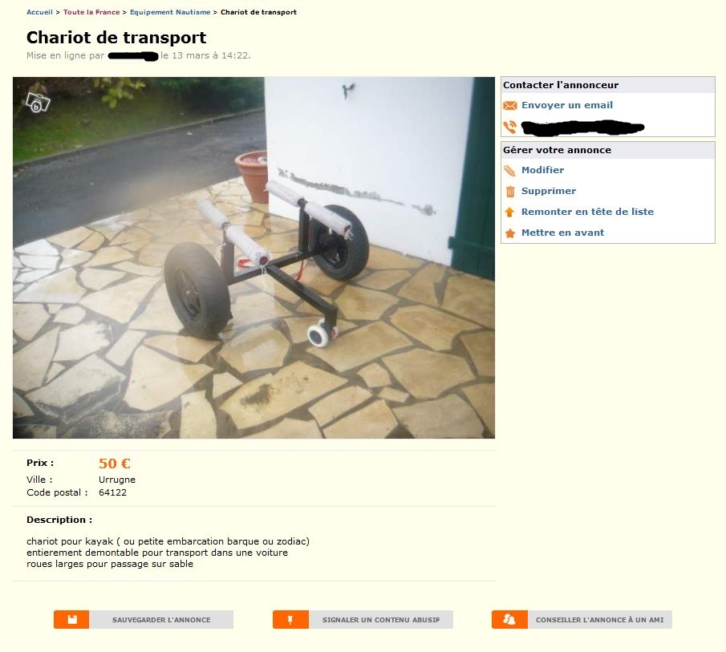
Task: Click the trash can Supprimer icon
Action: (509, 191)
